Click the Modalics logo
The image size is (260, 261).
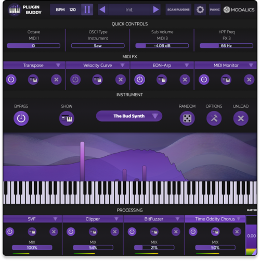(239, 10)
